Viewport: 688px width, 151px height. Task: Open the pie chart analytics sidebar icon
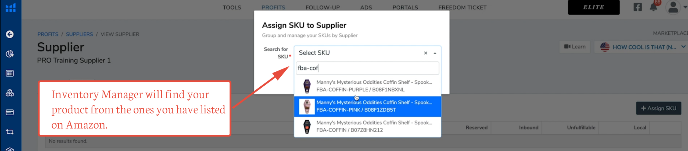click(x=10, y=54)
